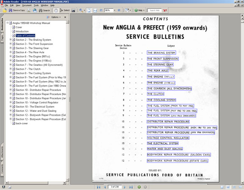This screenshot has width=244, height=190.
Task: Switch to the Pages side tab
Action: pyautogui.click(x=2, y=38)
